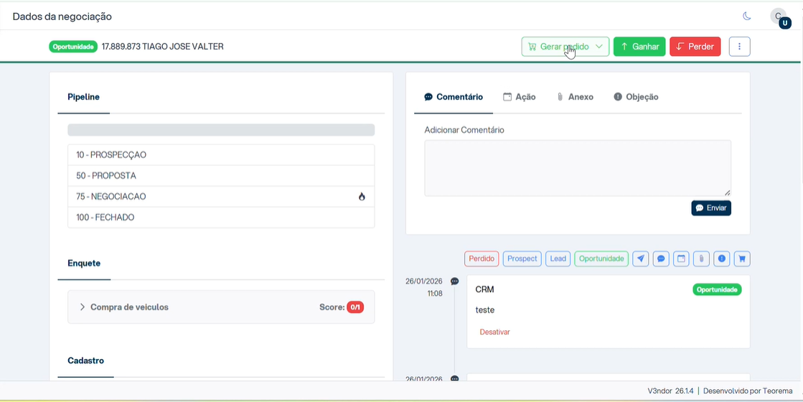Click Desenvolvido por Teorema footer text
This screenshot has height=402, width=803.
tap(748, 391)
